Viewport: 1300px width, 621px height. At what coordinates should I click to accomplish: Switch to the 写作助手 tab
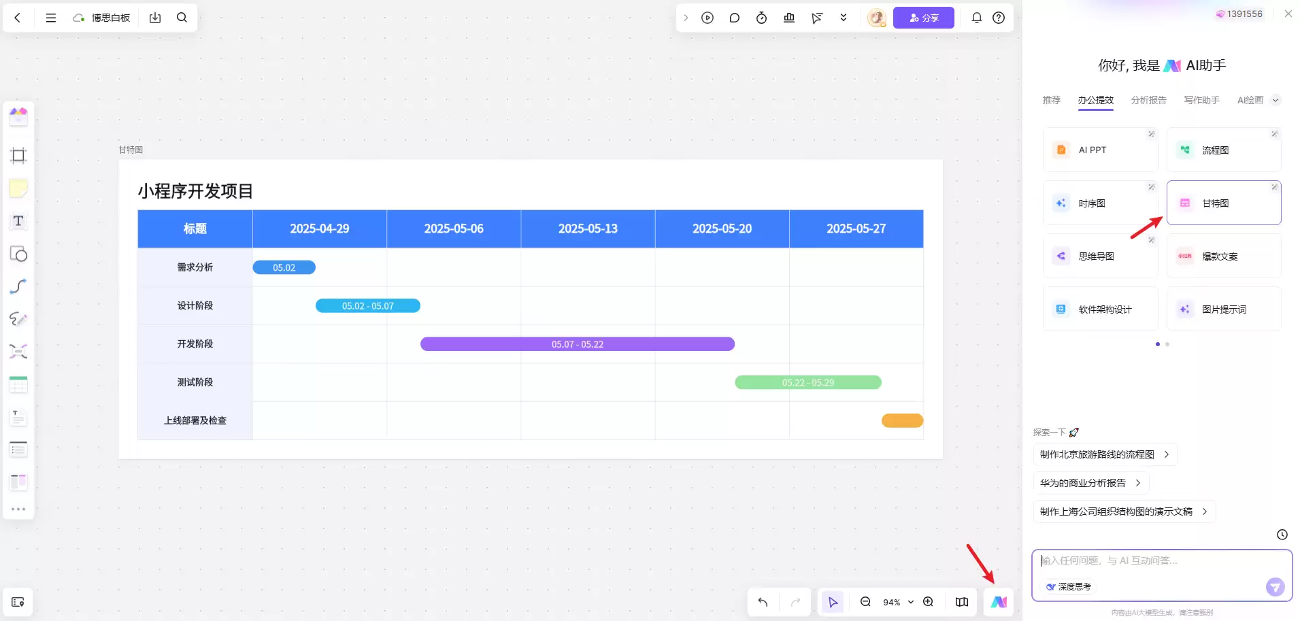(1201, 100)
